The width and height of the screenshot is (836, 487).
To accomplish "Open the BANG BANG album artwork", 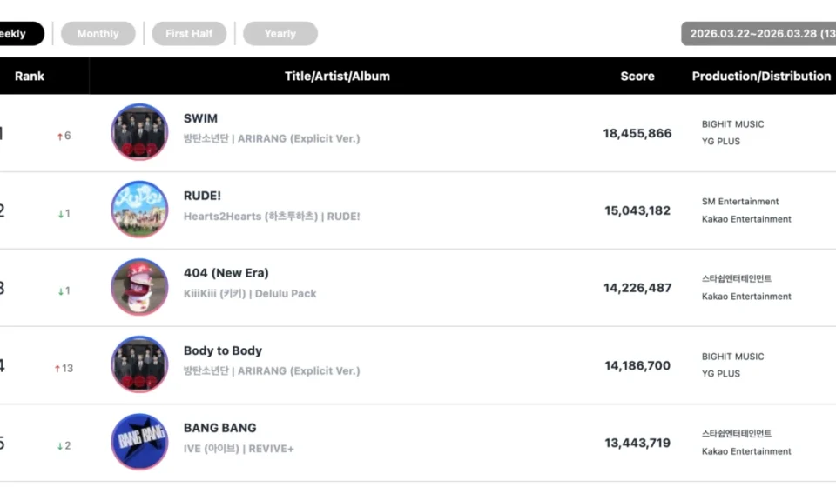I will [139, 442].
